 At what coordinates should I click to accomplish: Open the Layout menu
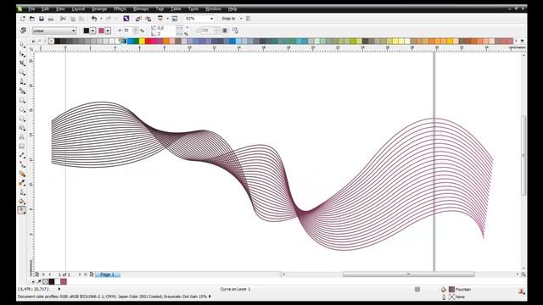[78, 8]
